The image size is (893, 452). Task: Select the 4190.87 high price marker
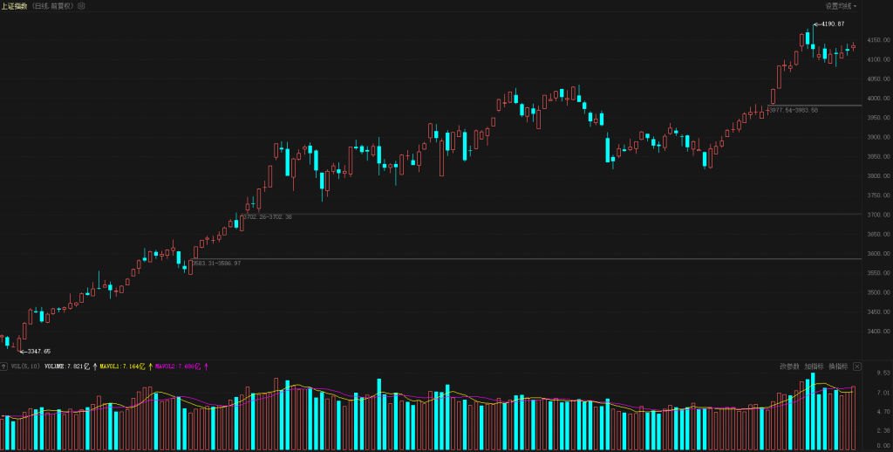click(829, 24)
